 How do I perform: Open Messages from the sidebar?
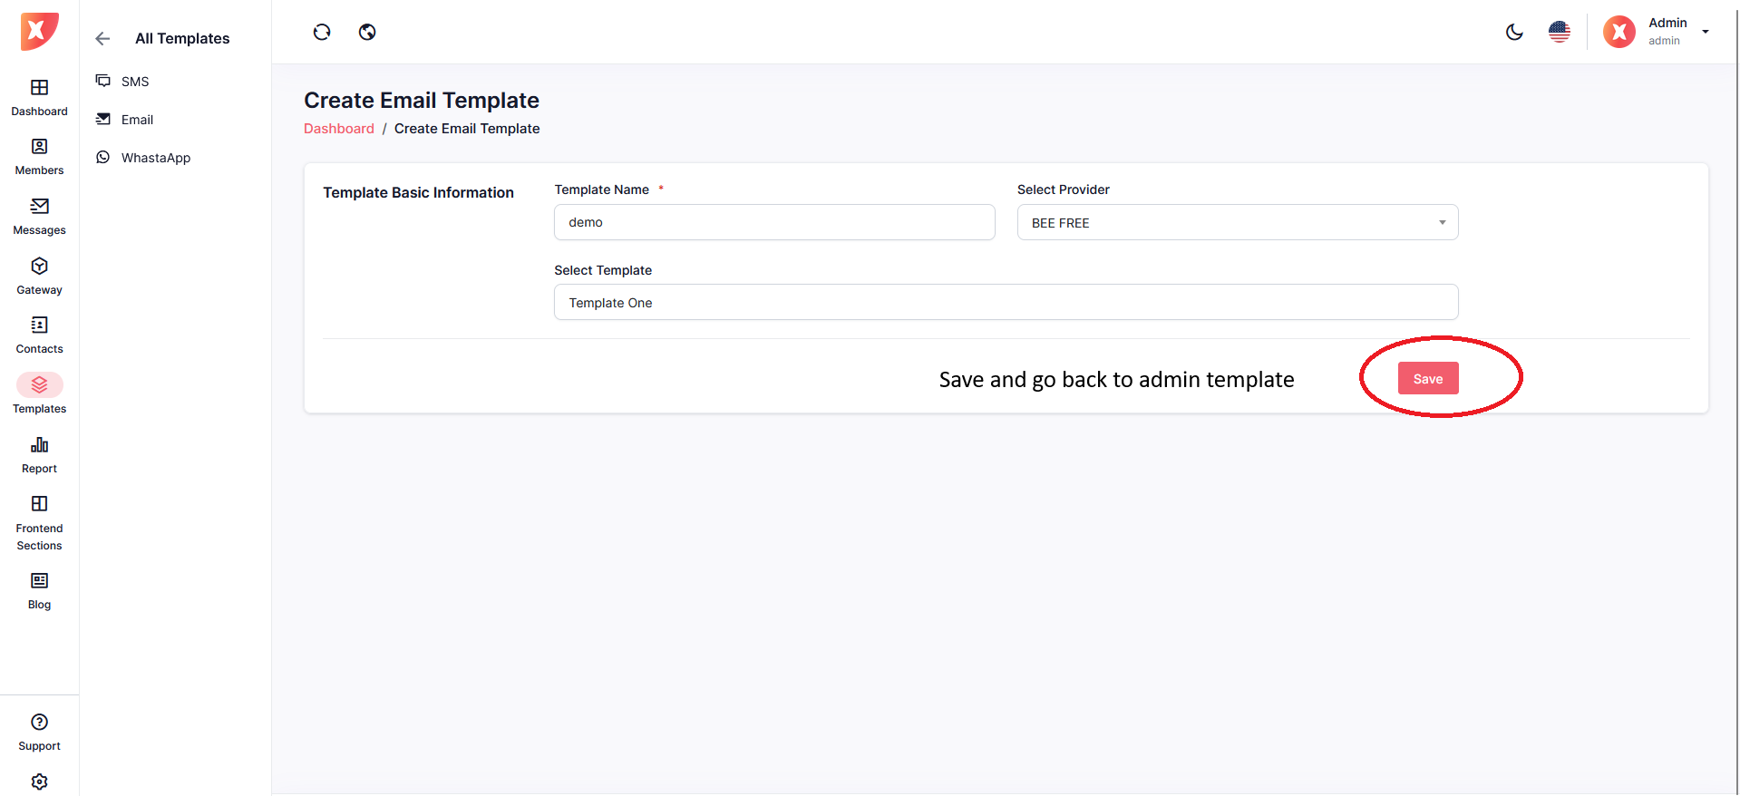coord(39,216)
